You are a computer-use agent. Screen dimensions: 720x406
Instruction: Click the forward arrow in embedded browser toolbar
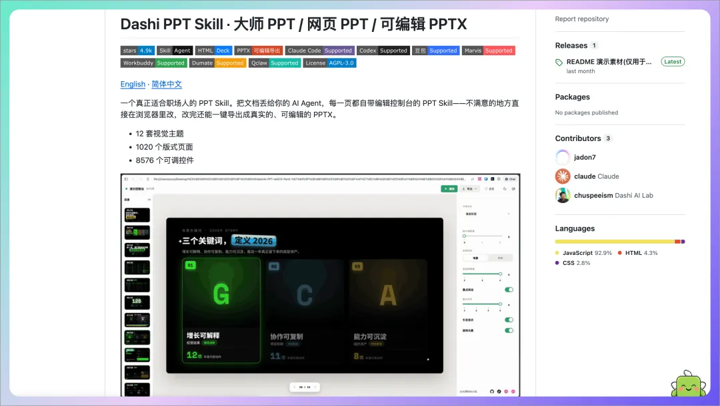(x=141, y=179)
